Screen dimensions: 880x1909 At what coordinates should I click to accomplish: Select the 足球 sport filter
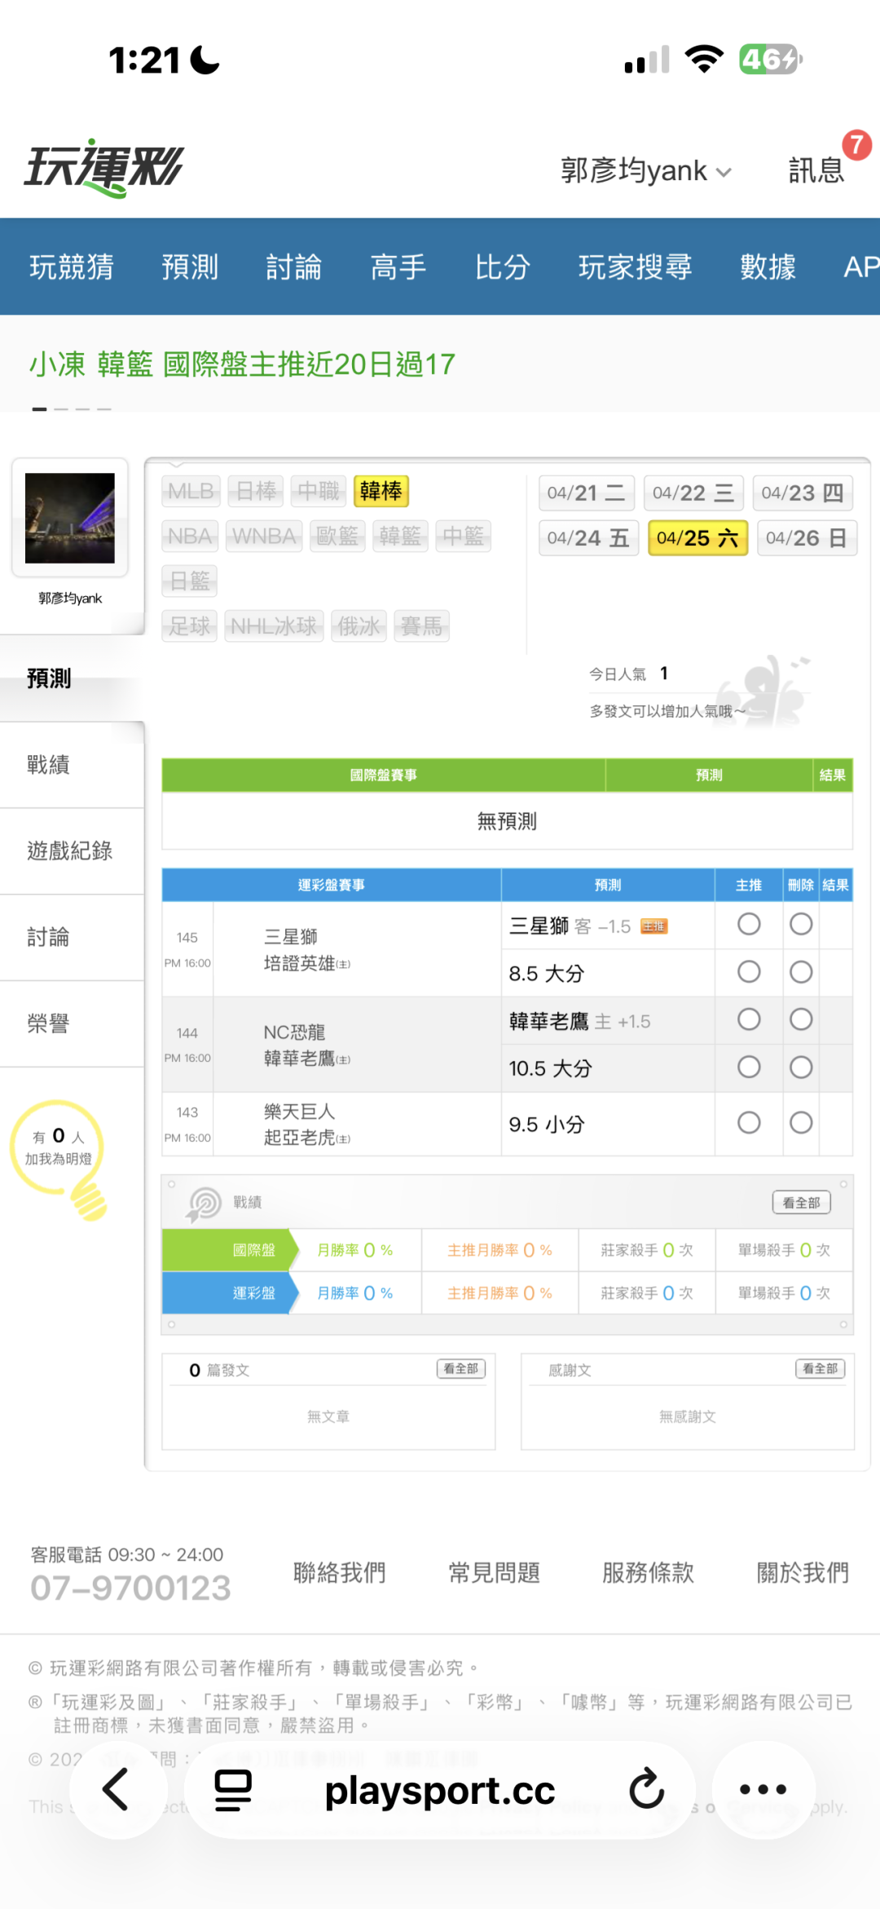(190, 626)
